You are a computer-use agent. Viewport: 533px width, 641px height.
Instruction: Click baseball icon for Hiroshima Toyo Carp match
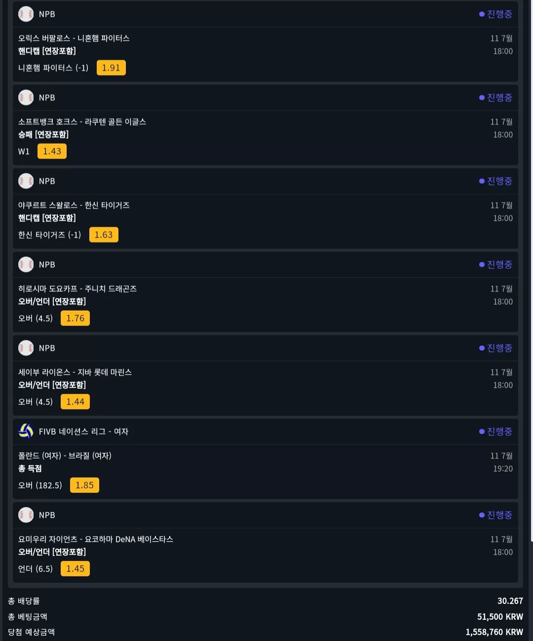pos(26,264)
